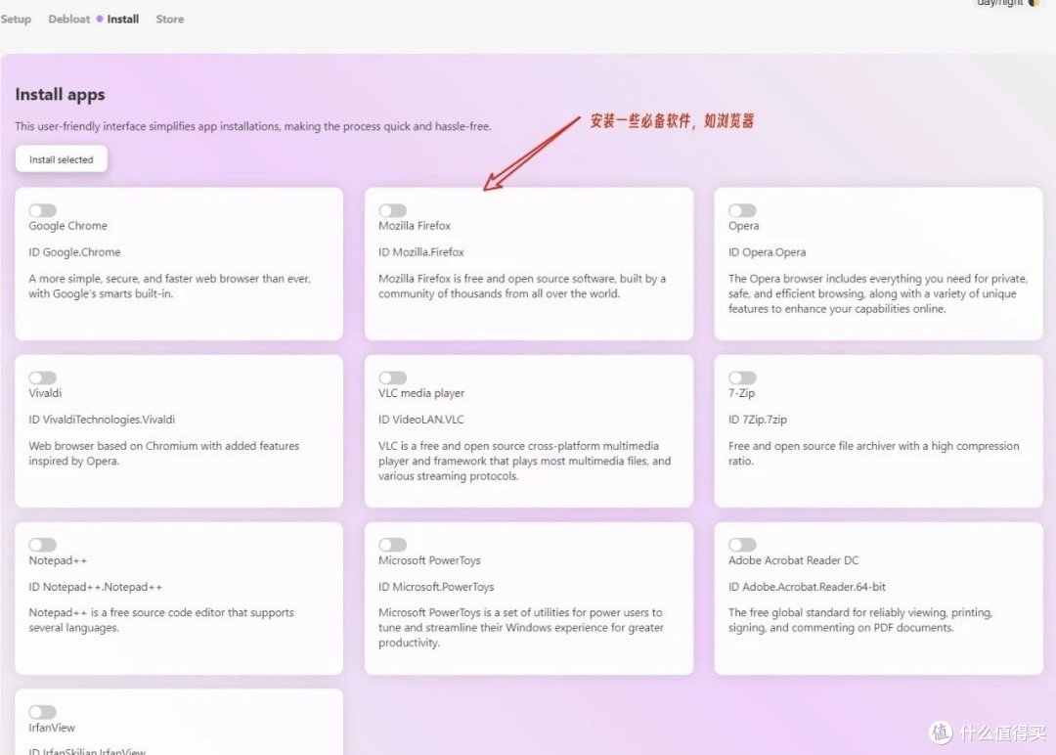
Task: Click the ID Notepad++.Notepad++ text
Action: tap(96, 587)
